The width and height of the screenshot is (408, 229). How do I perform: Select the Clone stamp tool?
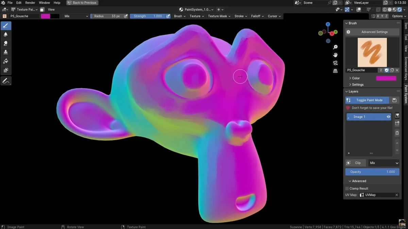[x=6, y=52]
